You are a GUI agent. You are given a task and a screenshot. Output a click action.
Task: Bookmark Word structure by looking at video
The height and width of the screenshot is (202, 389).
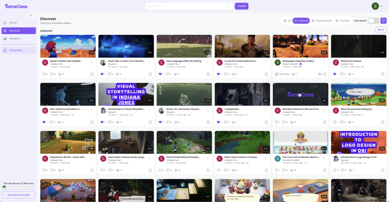[383, 122]
